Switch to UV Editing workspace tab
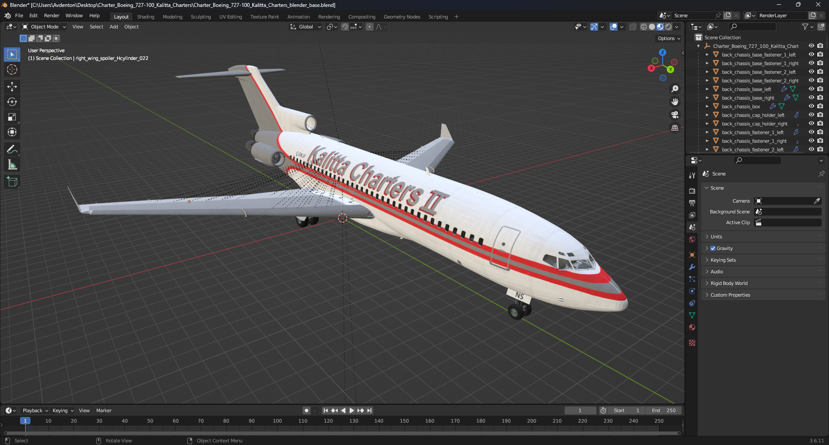This screenshot has height=445, width=829. [x=231, y=17]
